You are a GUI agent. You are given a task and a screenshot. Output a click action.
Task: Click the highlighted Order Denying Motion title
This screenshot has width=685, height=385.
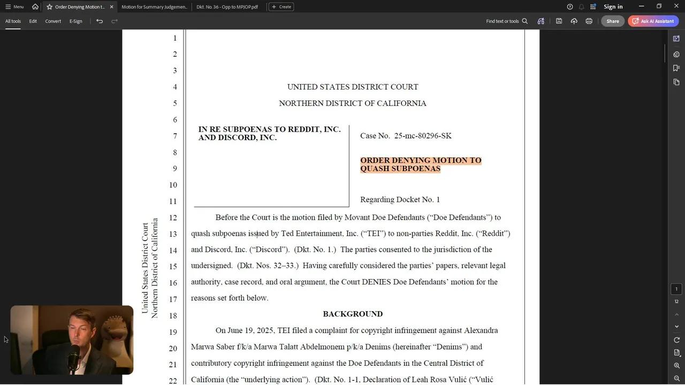421,164
